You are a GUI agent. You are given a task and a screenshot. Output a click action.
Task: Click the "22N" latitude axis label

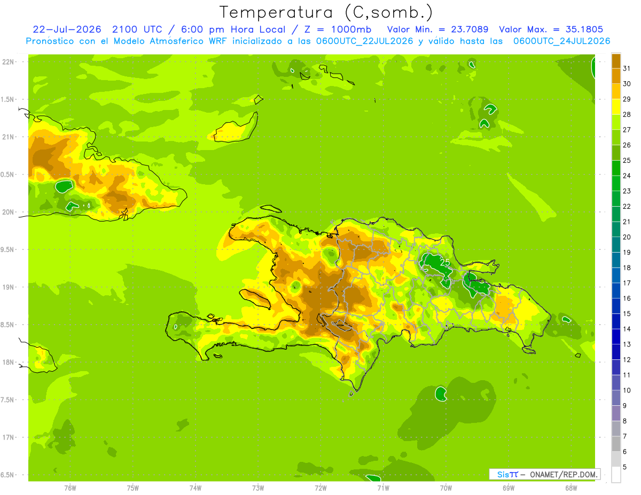(8, 62)
